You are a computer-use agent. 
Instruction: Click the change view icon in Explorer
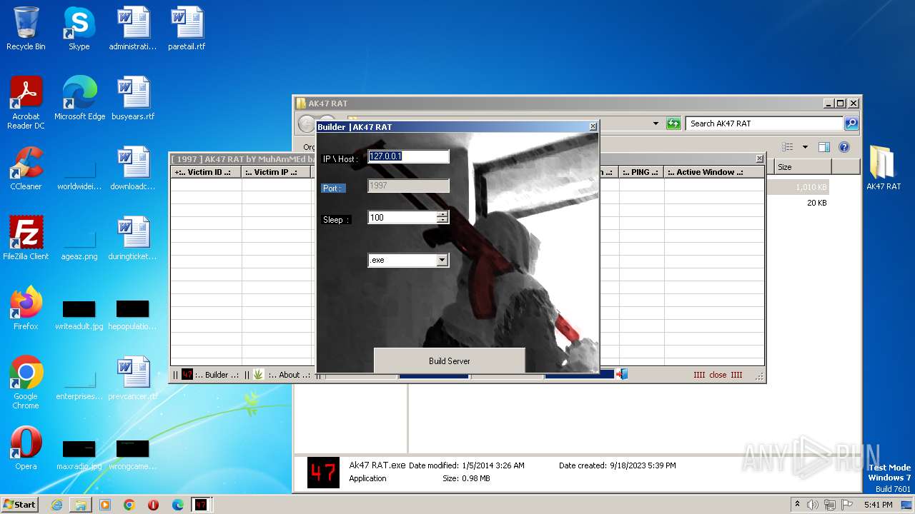coord(787,147)
